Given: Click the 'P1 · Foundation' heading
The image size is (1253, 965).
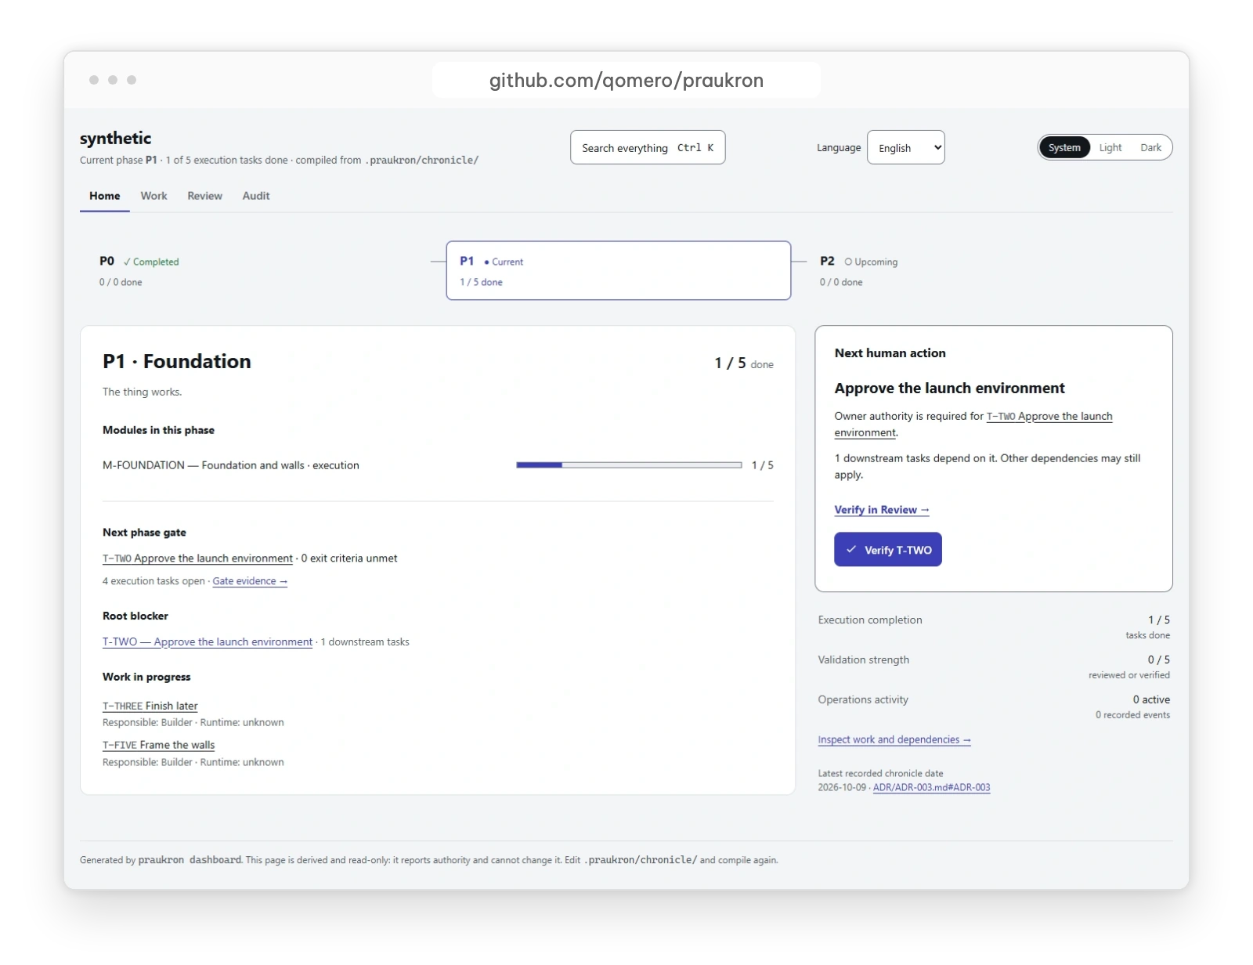Looking at the screenshot, I should (x=177, y=361).
